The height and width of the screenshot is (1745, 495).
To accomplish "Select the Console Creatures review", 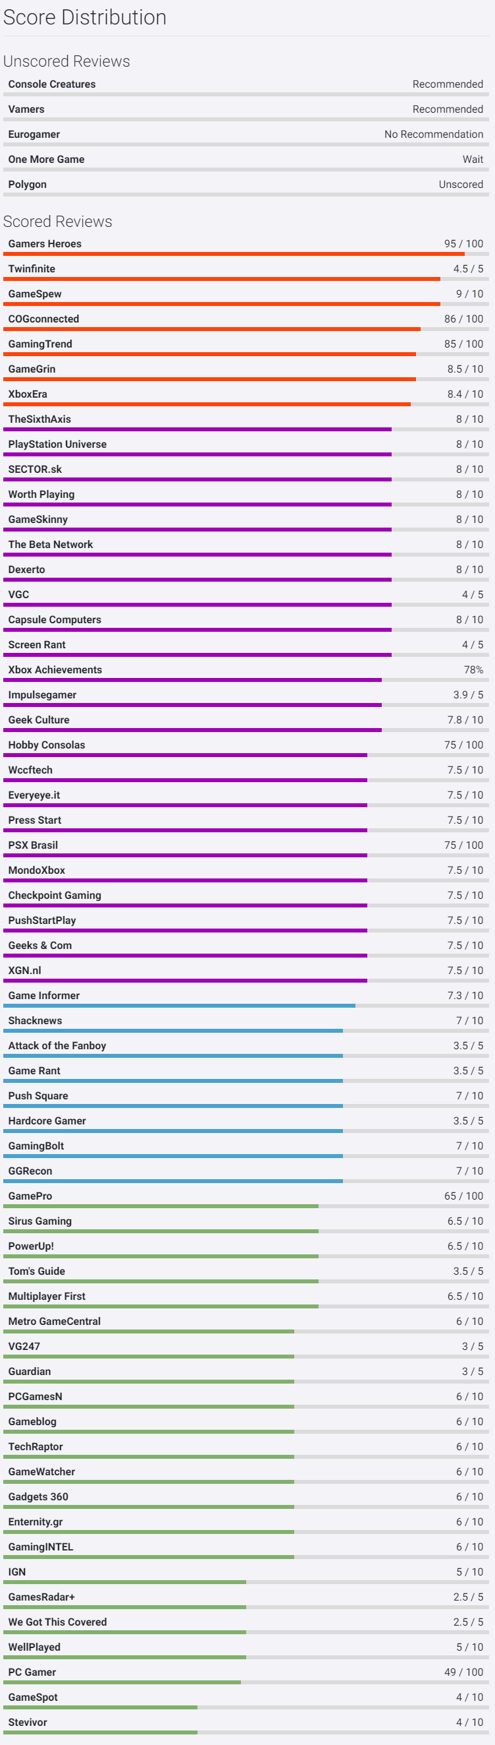I will [x=51, y=84].
